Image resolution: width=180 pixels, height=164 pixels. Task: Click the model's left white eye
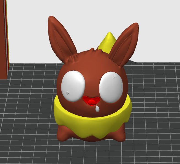(x=73, y=86)
